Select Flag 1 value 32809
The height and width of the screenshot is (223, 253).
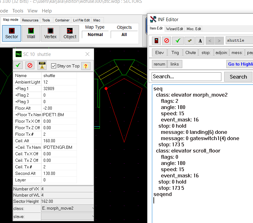point(59,89)
